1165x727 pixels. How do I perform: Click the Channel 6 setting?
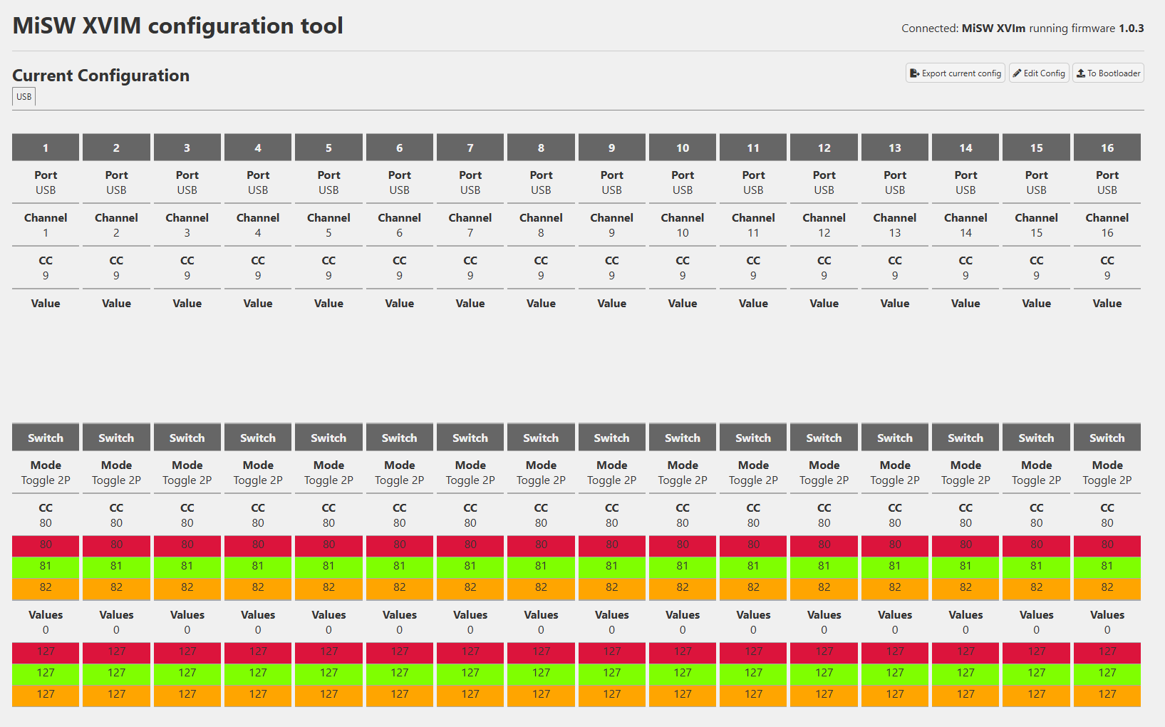pyautogui.click(x=400, y=225)
